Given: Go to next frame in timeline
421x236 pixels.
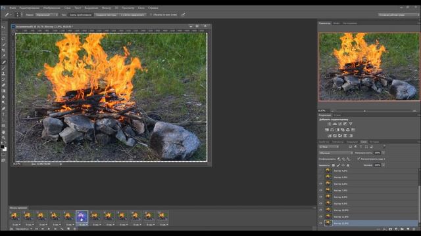Looking at the screenshot, I should 55,229.
